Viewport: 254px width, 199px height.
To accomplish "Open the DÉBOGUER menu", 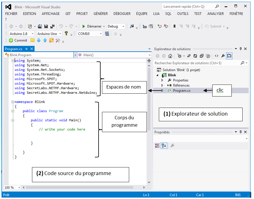I will click(122, 13).
